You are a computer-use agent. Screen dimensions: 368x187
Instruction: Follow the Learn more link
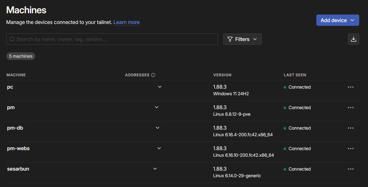pyautogui.click(x=126, y=22)
